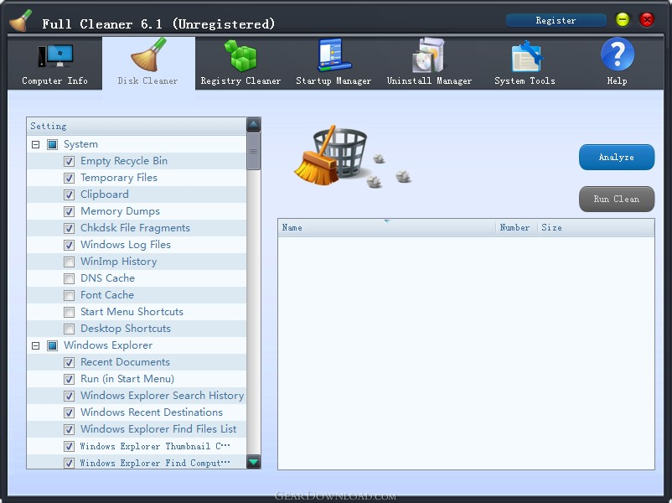Click the Analyze button

(x=617, y=158)
